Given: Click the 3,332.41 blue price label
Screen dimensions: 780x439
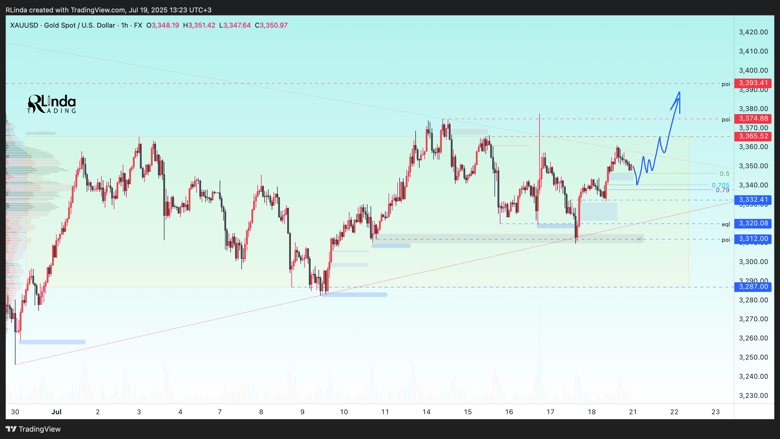Looking at the screenshot, I should click(753, 200).
